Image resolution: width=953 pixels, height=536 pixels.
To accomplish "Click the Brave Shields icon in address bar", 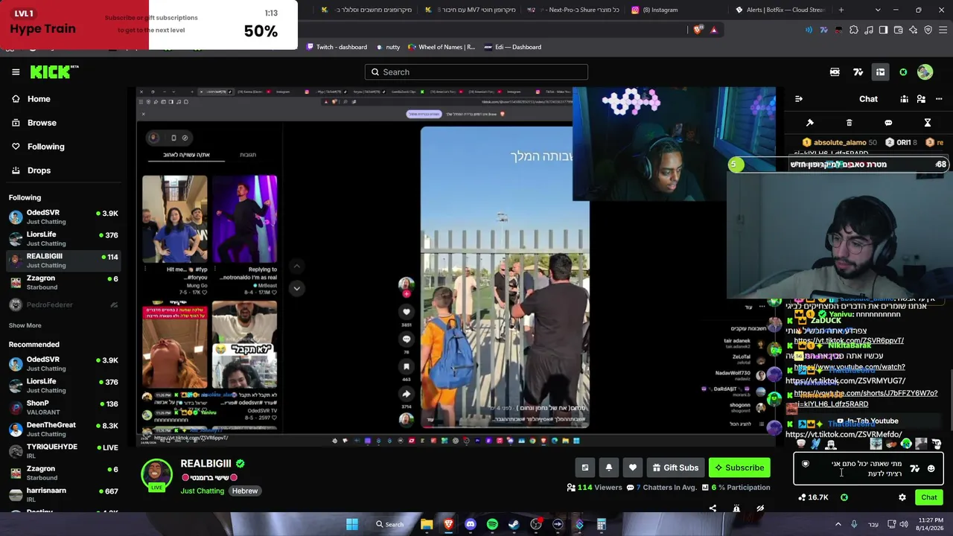I will click(x=698, y=30).
